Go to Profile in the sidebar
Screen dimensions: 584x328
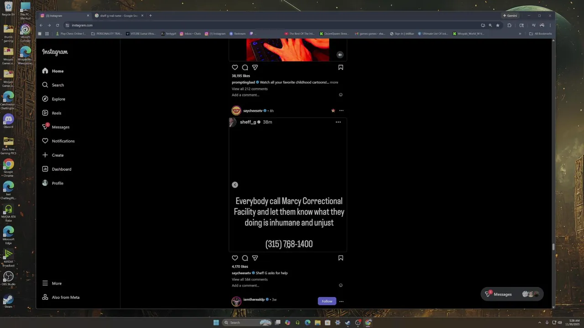click(x=52, y=183)
